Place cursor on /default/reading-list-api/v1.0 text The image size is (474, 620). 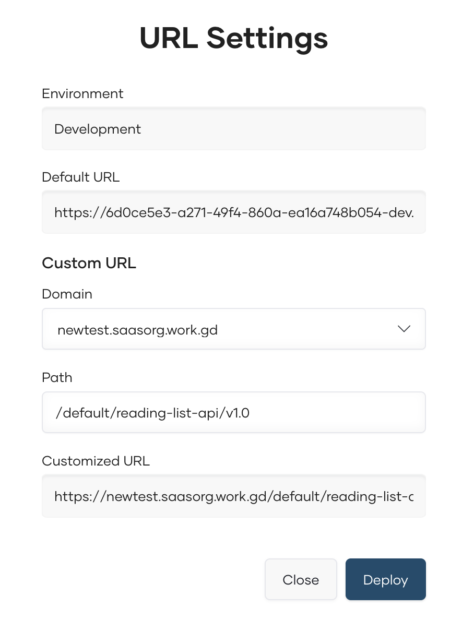coord(152,413)
